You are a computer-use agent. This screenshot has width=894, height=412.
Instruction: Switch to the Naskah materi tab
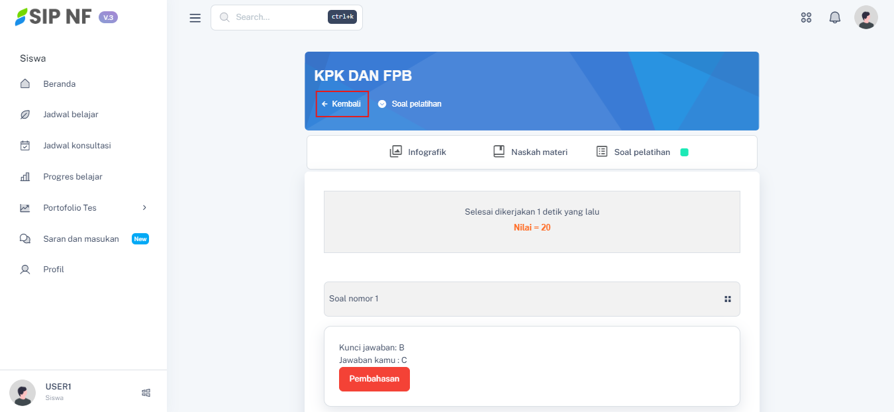click(530, 152)
